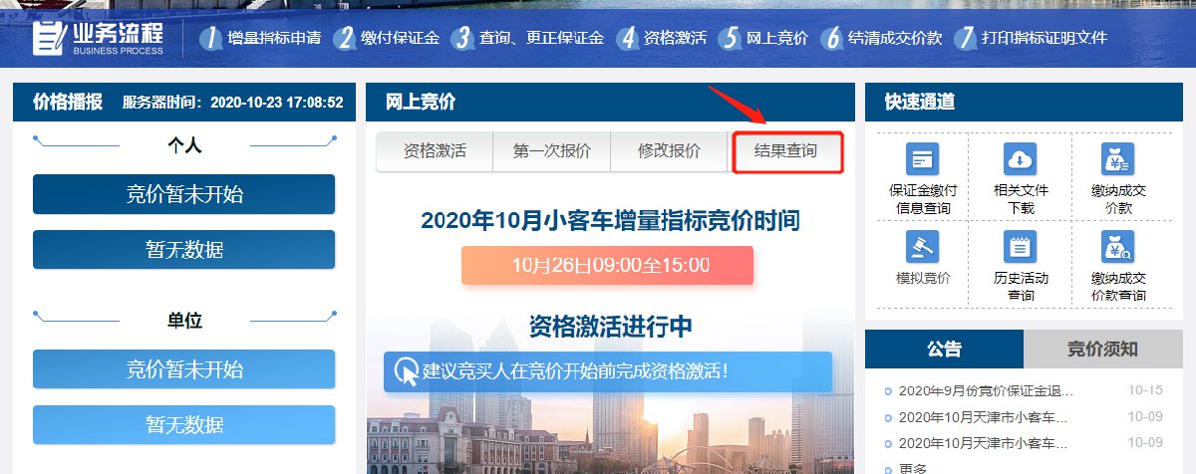Click personal 竞价暂未开始 button
The height and width of the screenshot is (474, 1196).
pos(184,194)
